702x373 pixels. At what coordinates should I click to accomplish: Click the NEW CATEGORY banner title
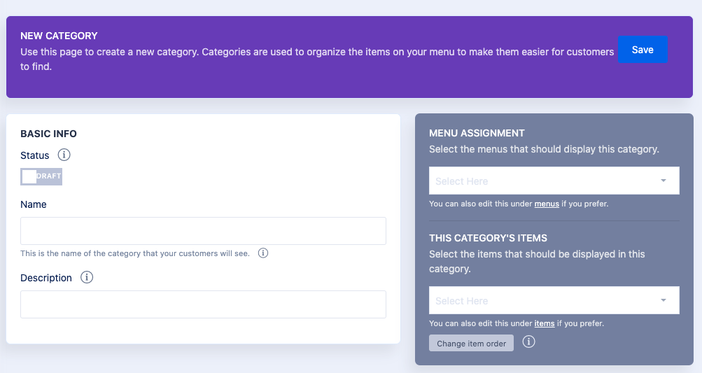point(59,36)
